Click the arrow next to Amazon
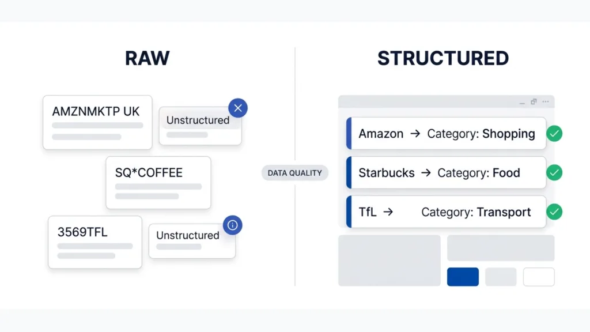The height and width of the screenshot is (332, 590). point(415,134)
